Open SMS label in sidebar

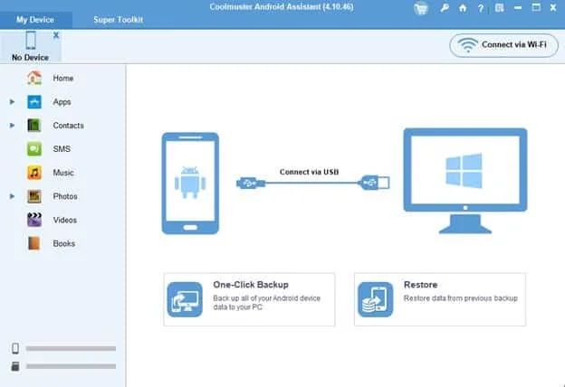click(x=62, y=149)
